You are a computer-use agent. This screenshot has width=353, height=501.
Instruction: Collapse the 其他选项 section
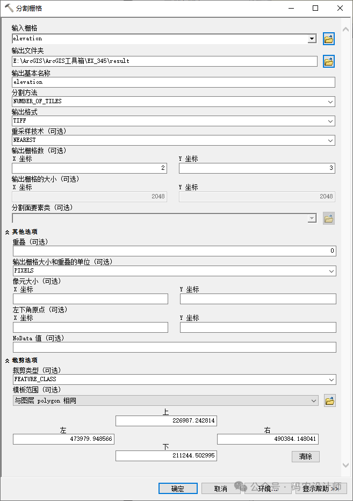click(8, 232)
